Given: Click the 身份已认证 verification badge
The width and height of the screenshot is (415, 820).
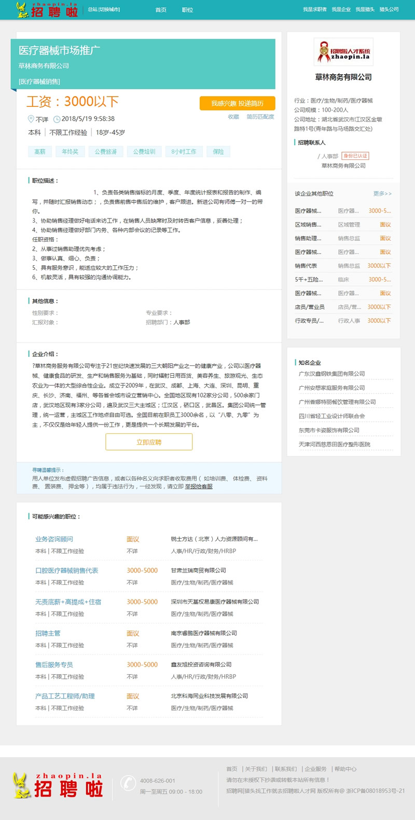Looking at the screenshot, I should (x=355, y=156).
